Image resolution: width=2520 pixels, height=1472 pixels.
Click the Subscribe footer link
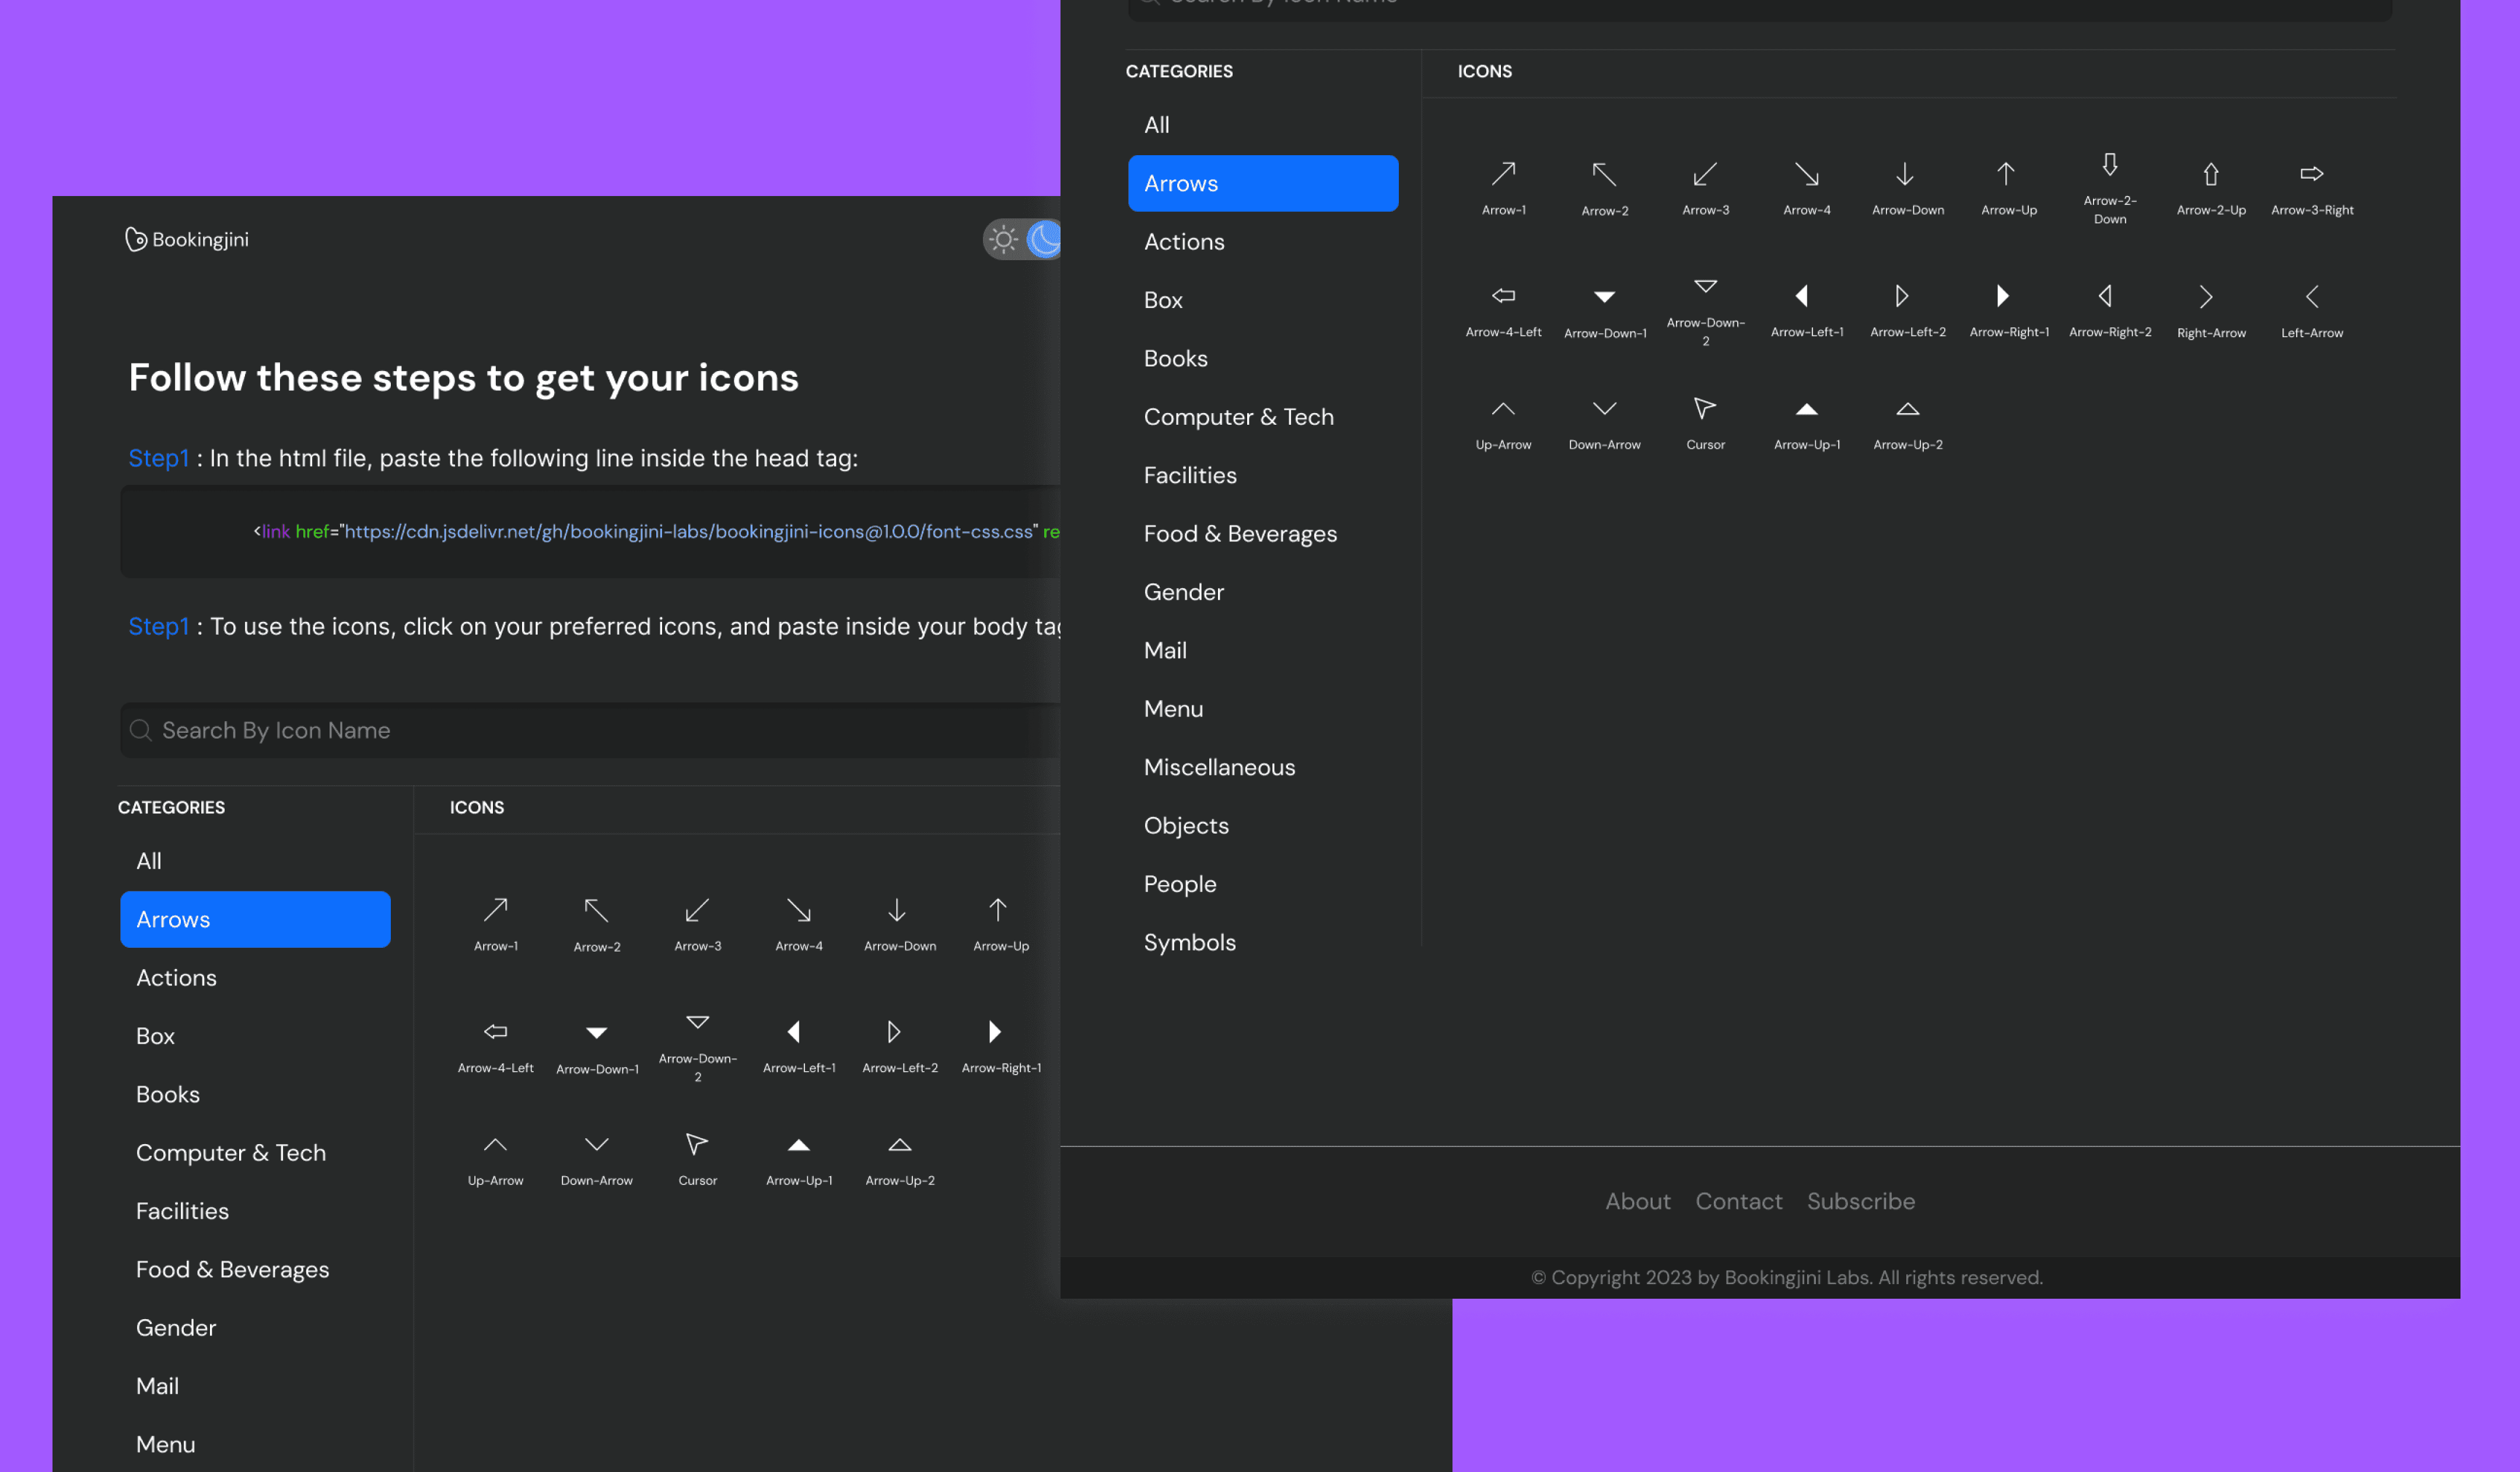(x=1860, y=1201)
